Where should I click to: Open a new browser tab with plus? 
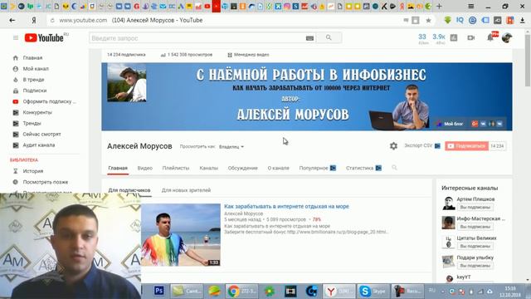pos(439,6)
